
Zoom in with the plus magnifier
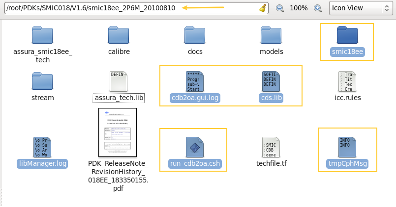tap(318, 8)
